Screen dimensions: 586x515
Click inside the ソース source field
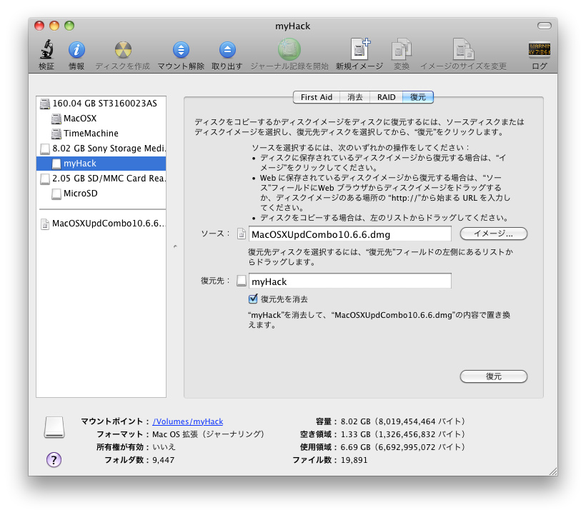pos(350,234)
